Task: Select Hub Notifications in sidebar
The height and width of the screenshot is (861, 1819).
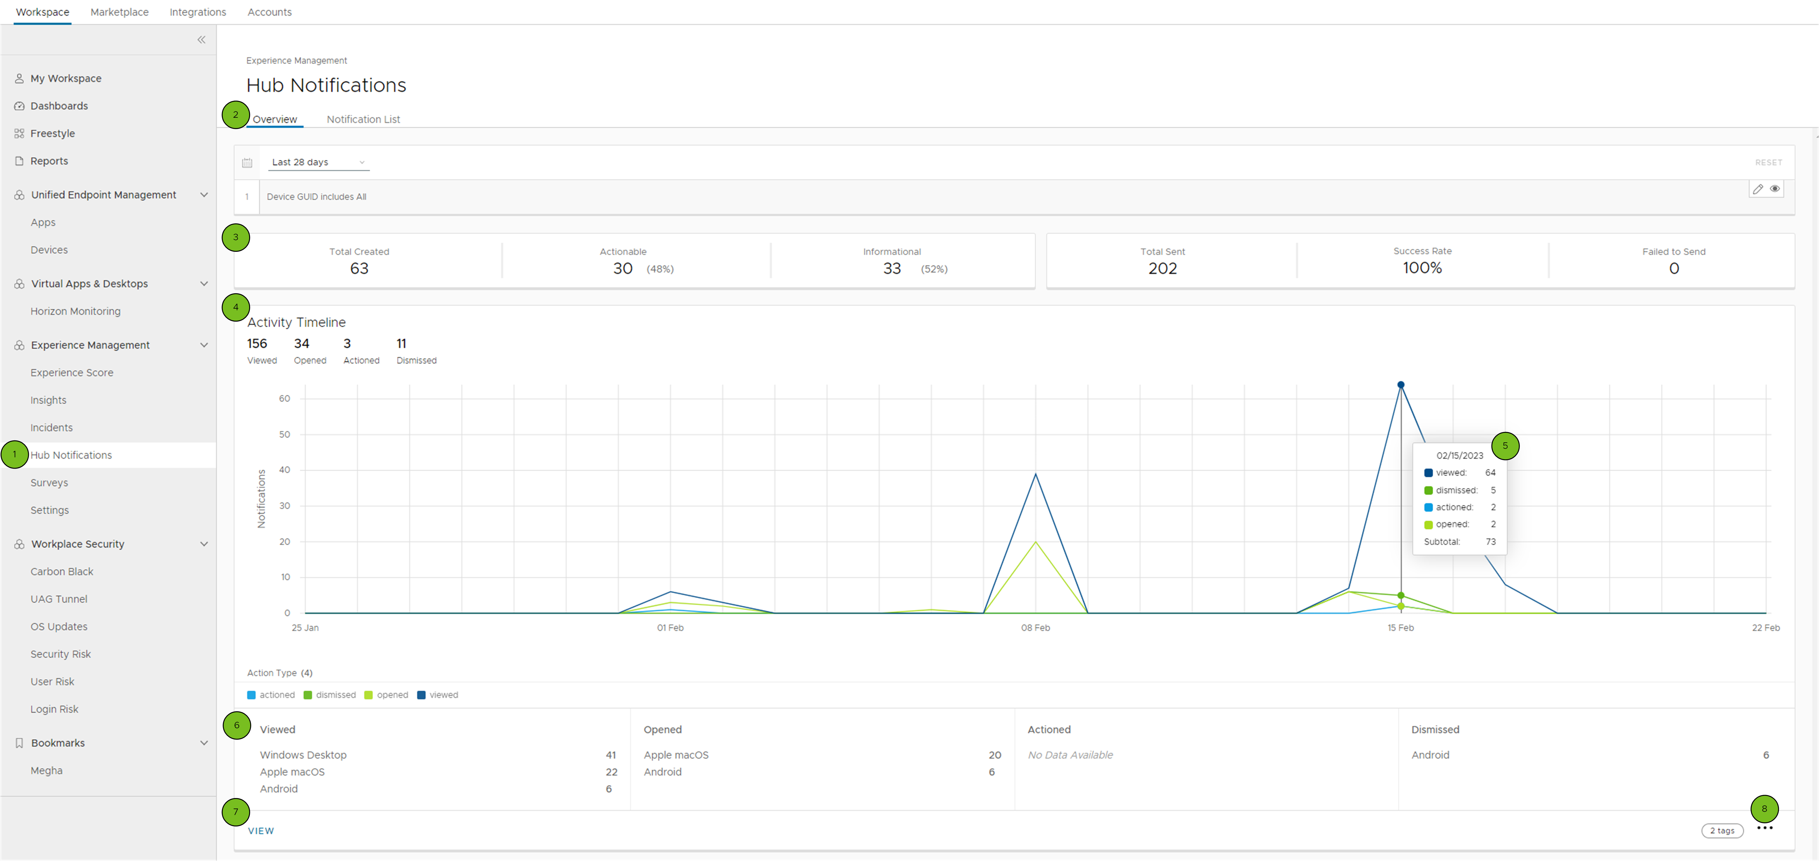Action: 71,456
